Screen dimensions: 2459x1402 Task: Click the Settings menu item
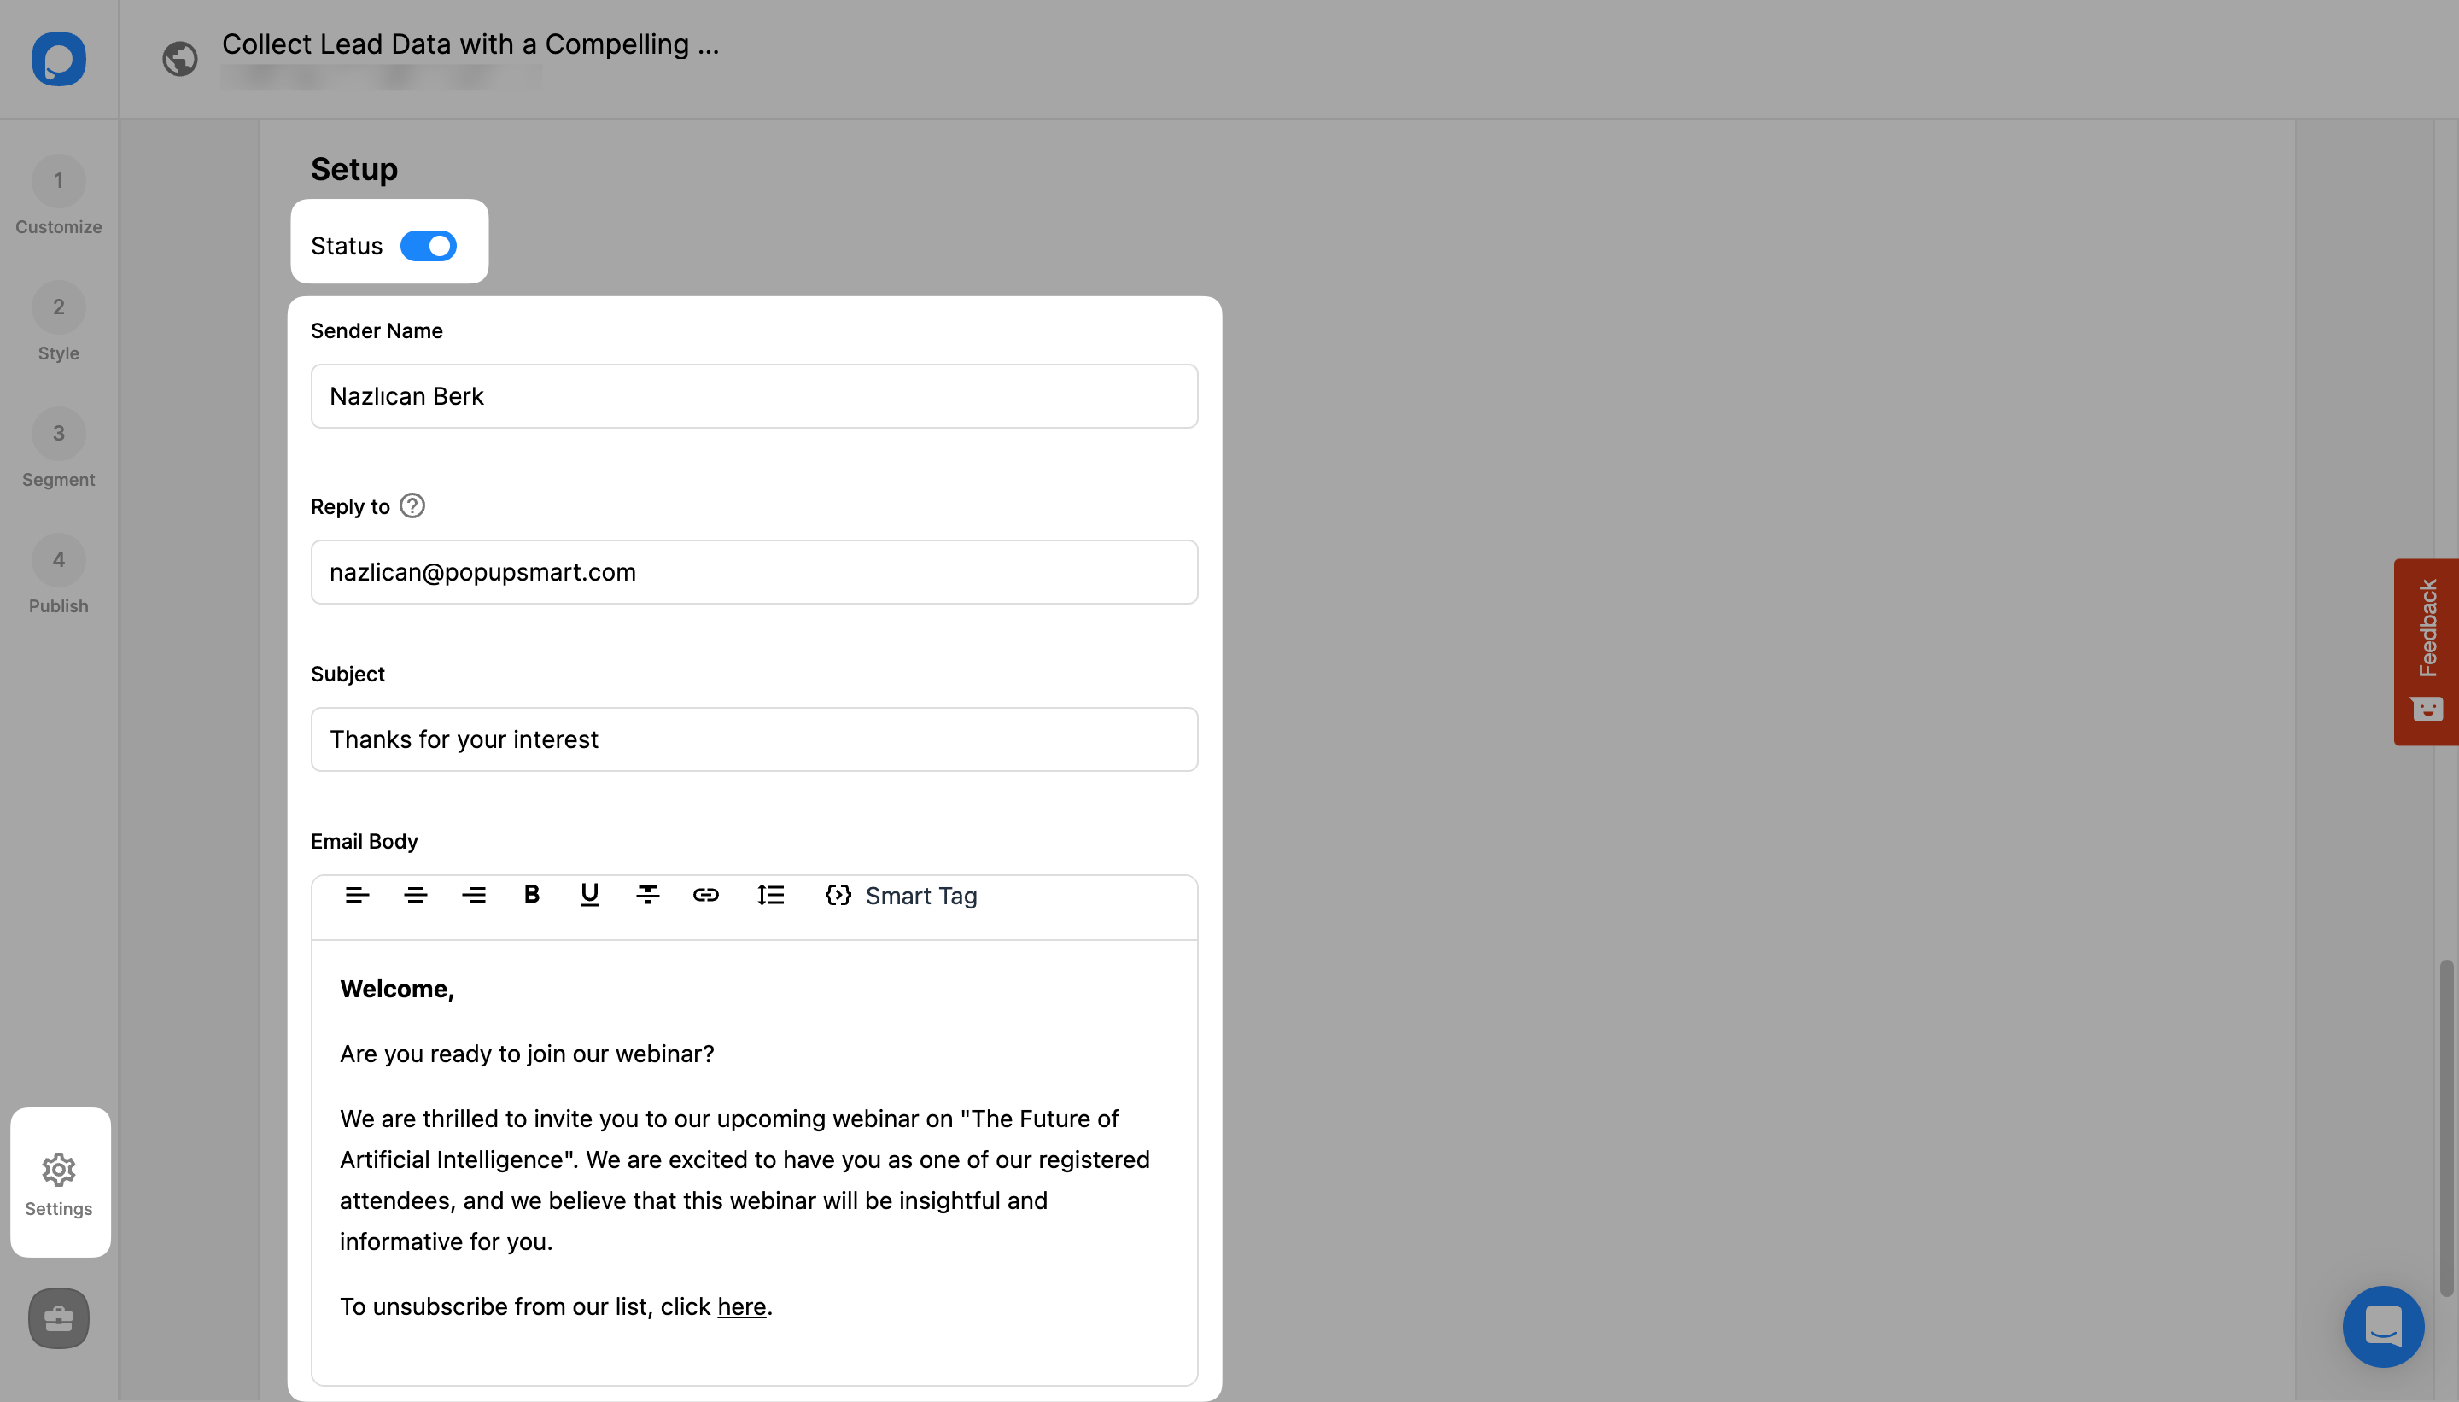[57, 1183]
